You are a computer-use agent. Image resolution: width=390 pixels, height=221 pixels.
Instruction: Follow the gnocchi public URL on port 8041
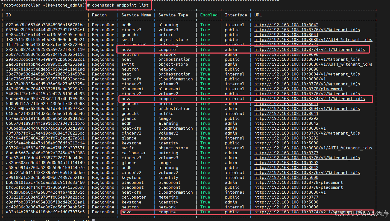pyautogui.click(x=286, y=35)
